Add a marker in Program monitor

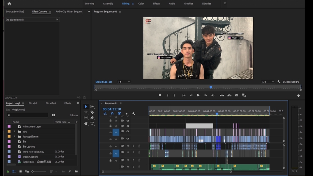(160, 95)
